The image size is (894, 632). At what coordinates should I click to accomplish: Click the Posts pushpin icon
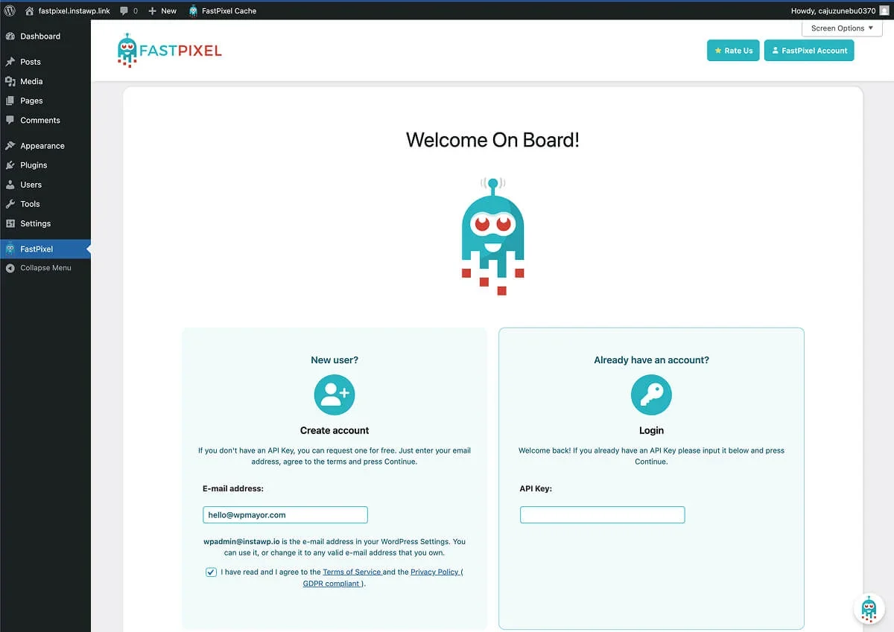coord(10,62)
